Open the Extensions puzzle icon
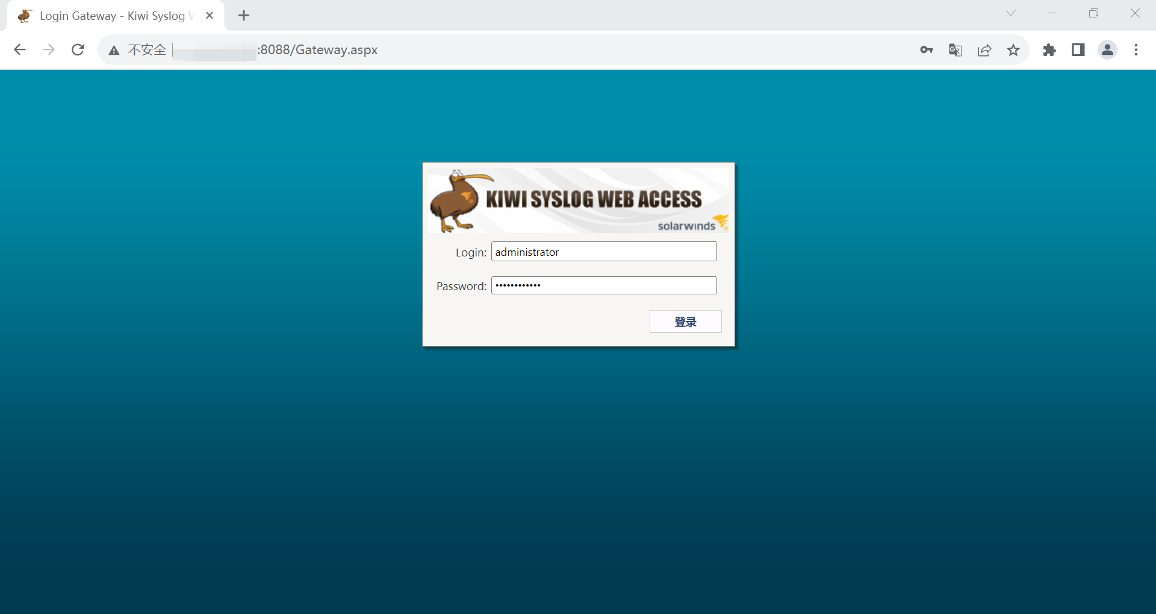The width and height of the screenshot is (1156, 614). click(1049, 50)
